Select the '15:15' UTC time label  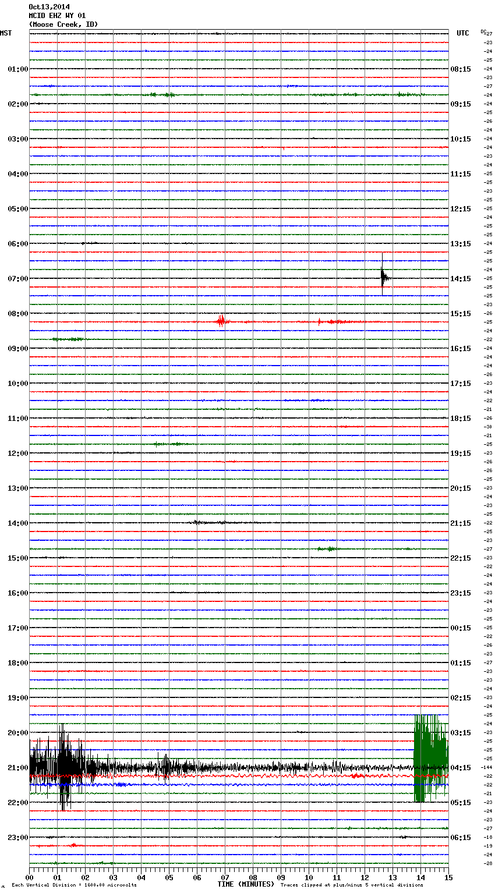461,314
